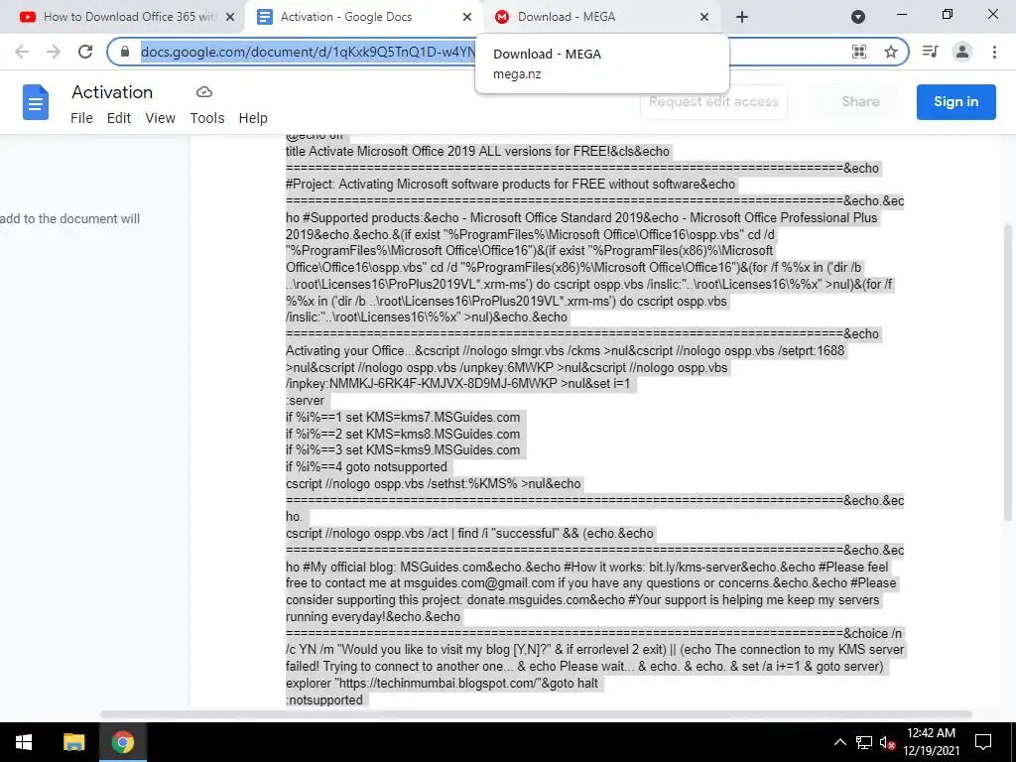Click the ':server' line in document
Viewport: 1016px width, 762px height.
[x=305, y=401]
